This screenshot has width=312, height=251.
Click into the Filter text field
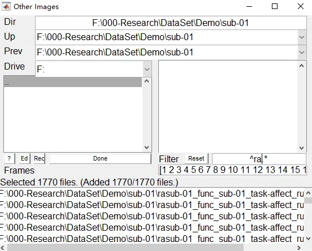tap(259, 159)
